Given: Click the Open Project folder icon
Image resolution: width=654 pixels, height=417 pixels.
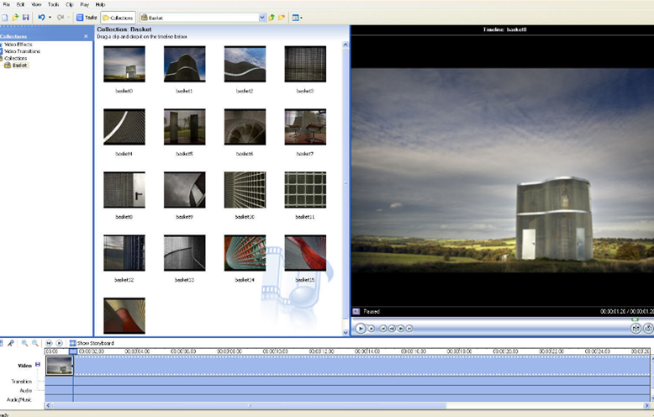Looking at the screenshot, I should click(15, 18).
